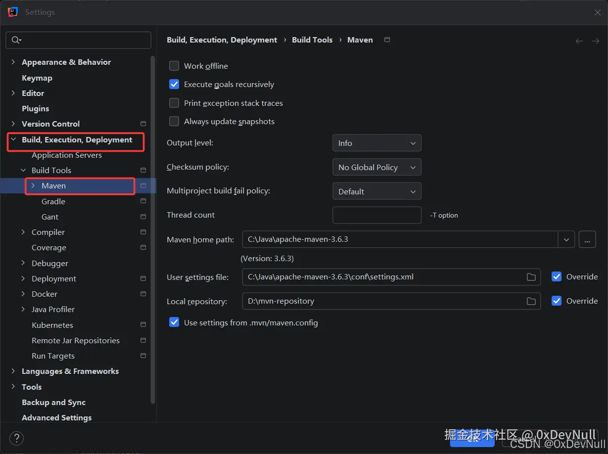
Task: Enable Print exception stack traces
Action: pos(174,103)
